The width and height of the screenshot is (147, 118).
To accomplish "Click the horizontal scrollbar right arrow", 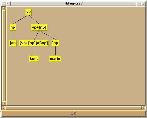I will coord(144,108).
